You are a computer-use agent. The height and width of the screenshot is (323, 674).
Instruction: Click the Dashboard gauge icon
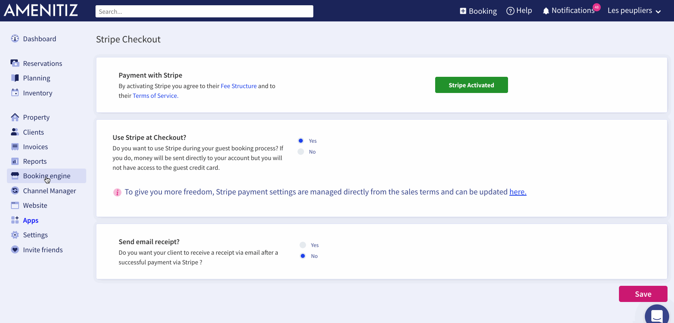pos(15,39)
